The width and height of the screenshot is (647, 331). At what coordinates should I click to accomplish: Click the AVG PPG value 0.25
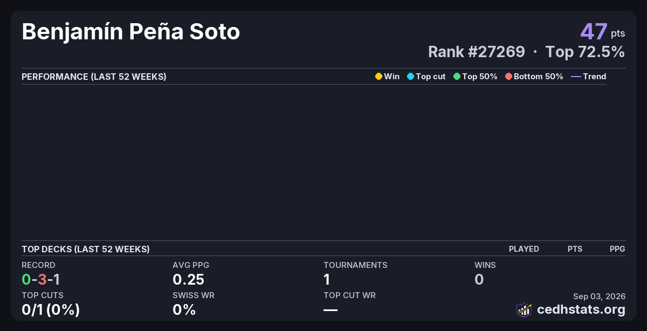tap(188, 279)
